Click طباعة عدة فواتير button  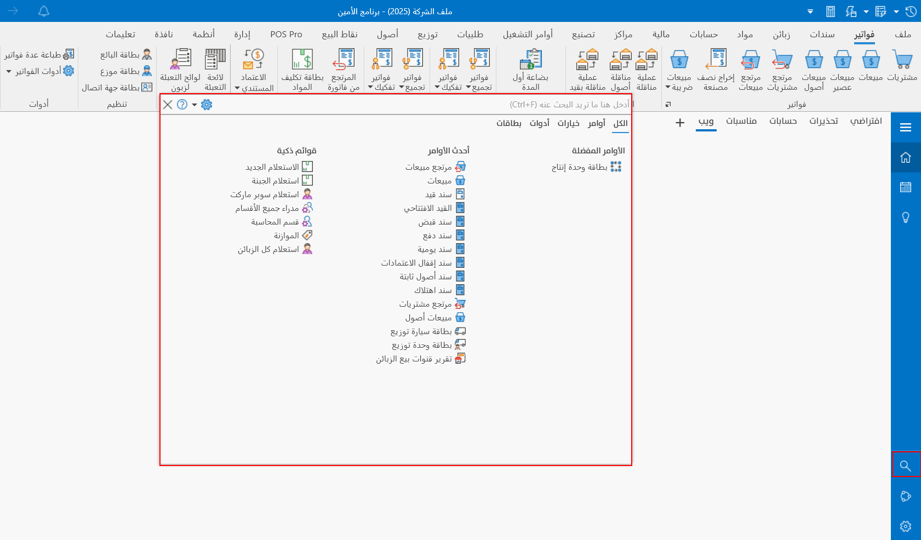pyautogui.click(x=39, y=55)
